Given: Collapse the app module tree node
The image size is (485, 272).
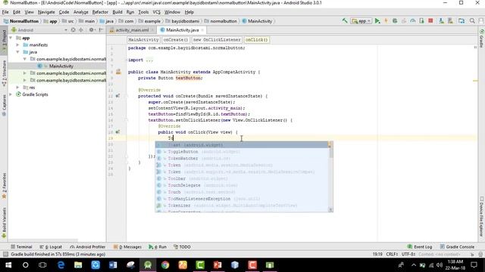Looking at the screenshot, I should [x=11, y=38].
